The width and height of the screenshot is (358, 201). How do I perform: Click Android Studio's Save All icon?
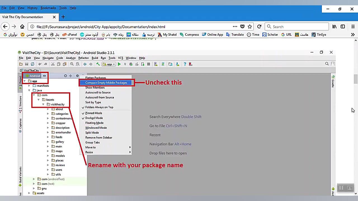click(27, 64)
